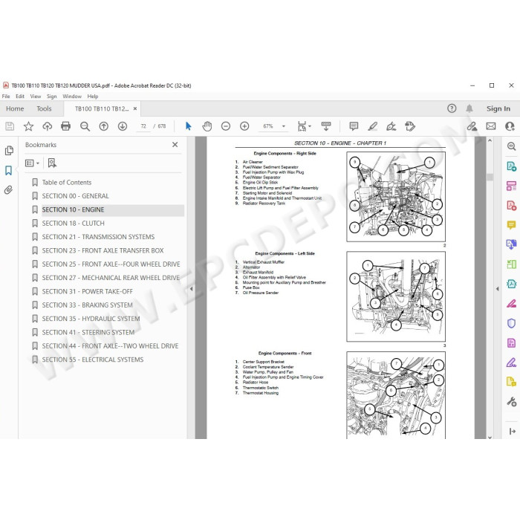The image size is (520, 520).
Task: Open the right pane search tool icon
Action: coord(511,146)
